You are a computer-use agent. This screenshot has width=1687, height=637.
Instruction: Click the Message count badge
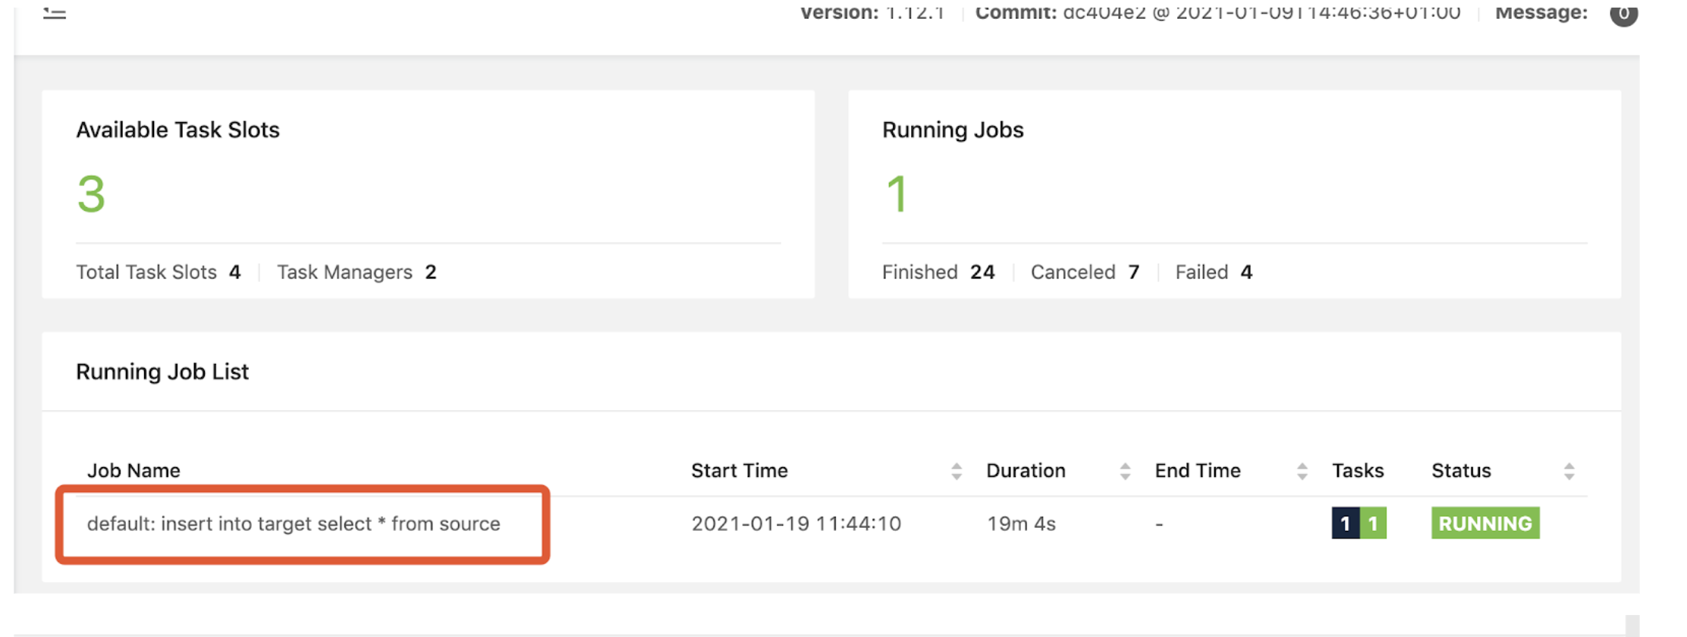[1623, 13]
